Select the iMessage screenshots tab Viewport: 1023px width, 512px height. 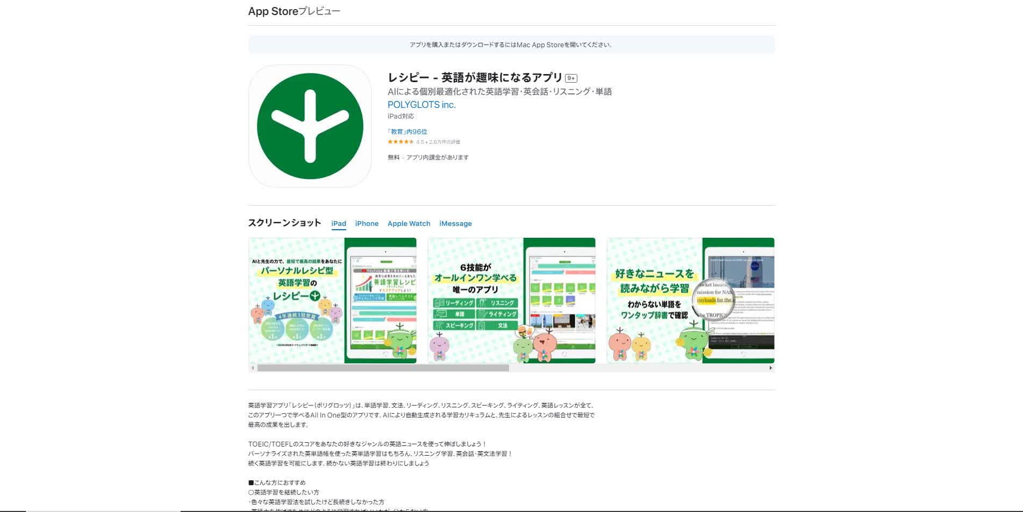[x=455, y=224]
